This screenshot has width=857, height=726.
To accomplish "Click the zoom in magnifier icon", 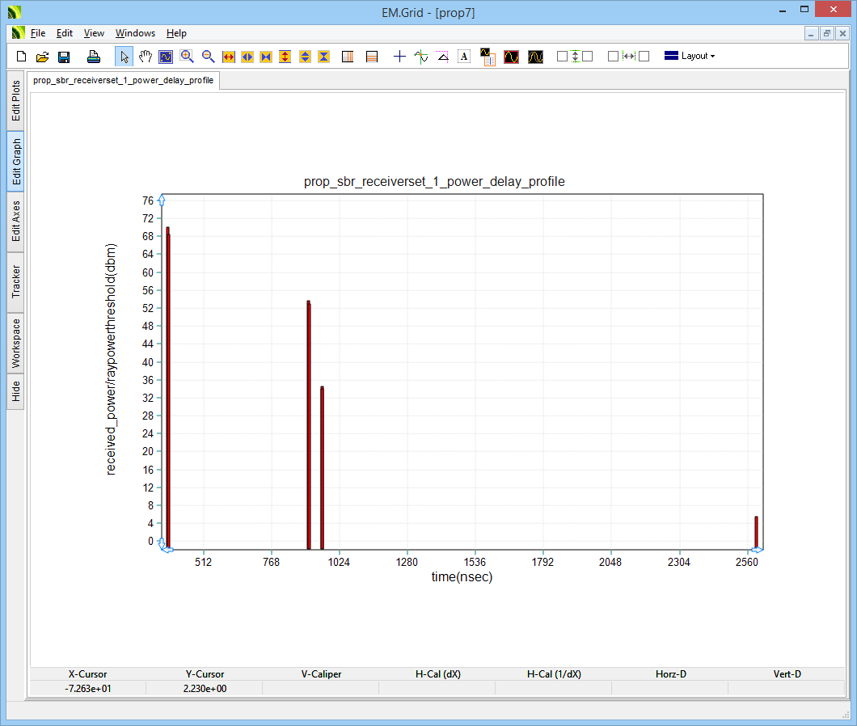I will (x=187, y=57).
